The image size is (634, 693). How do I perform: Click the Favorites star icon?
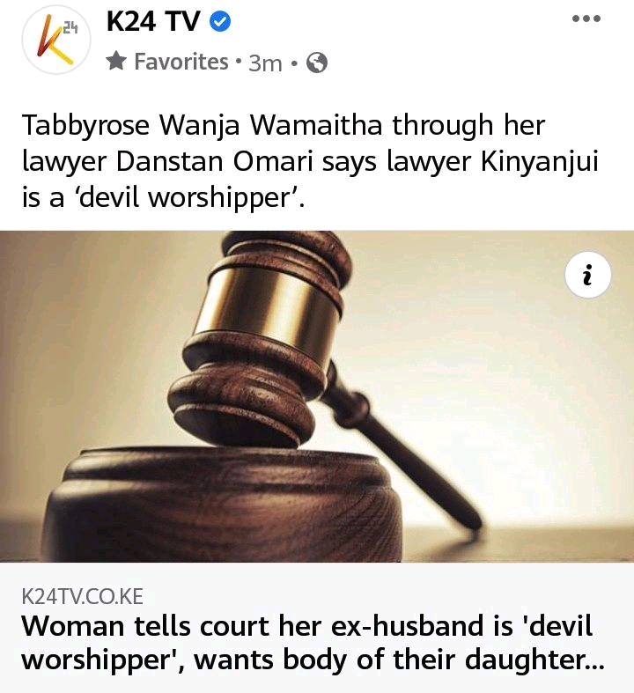[x=116, y=62]
